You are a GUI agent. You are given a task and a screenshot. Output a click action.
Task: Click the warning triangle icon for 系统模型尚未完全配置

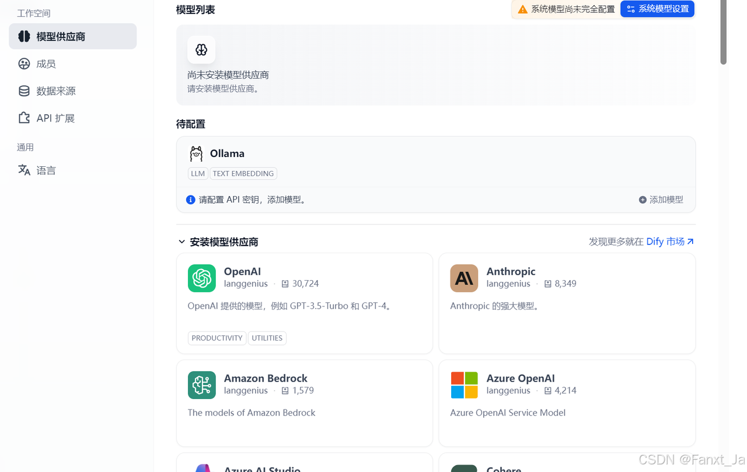point(523,9)
